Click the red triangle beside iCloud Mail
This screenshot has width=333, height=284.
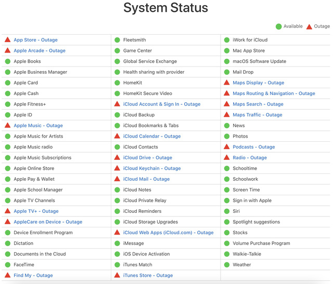117,179
